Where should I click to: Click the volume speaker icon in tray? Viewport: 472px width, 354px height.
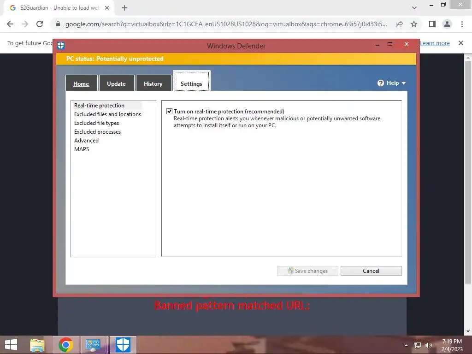coord(428,345)
